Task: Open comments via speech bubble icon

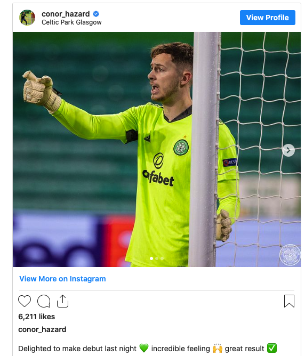Action: [44, 301]
